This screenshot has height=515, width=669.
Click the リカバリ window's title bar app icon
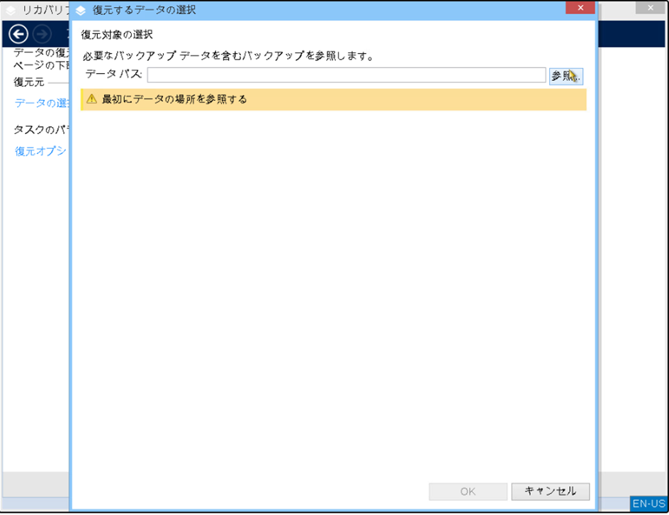(11, 11)
